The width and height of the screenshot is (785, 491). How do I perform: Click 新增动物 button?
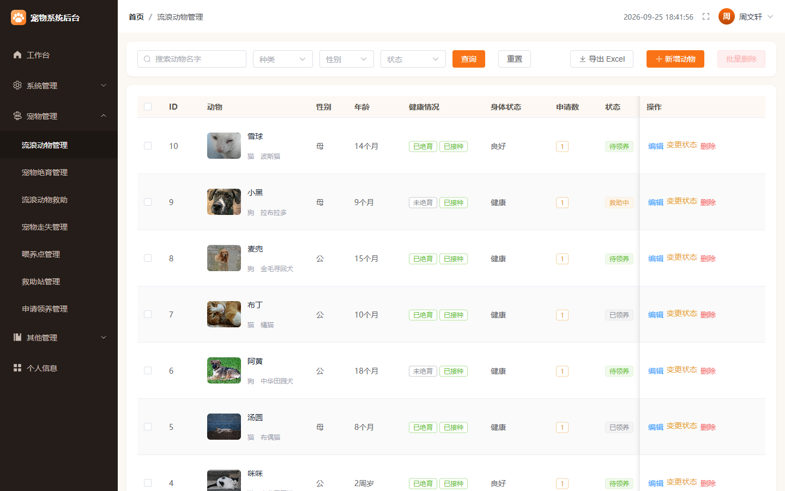point(675,59)
